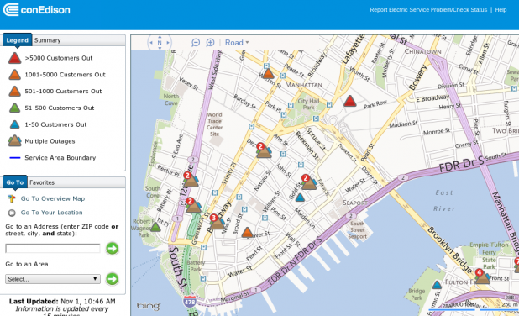Open the Road map style dropdown
Viewport: 519px width, 316px height.
click(x=237, y=43)
